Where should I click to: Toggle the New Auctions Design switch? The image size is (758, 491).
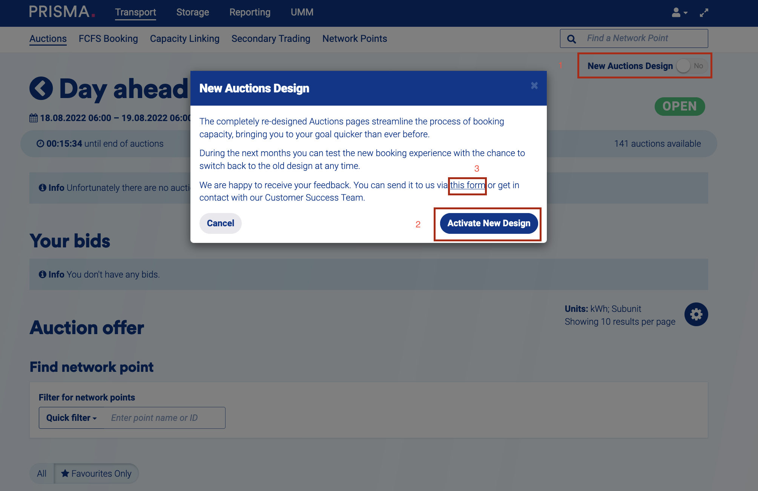tap(691, 66)
